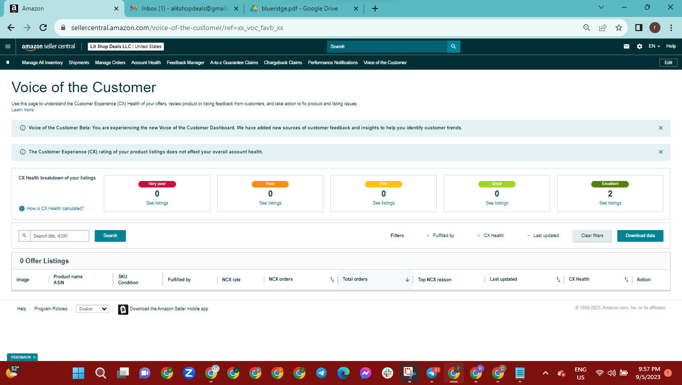Click the Seller Central top Search field
Screen dimensions: 682x385
click(x=387, y=47)
